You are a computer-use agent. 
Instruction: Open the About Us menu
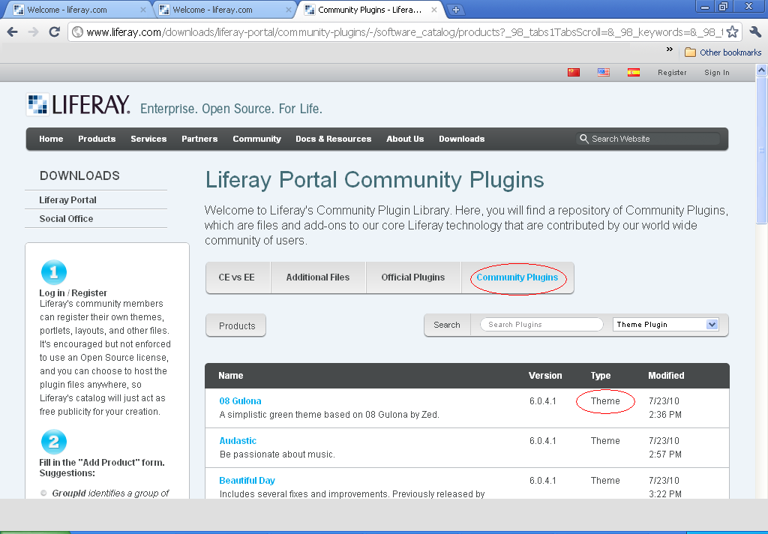point(405,139)
